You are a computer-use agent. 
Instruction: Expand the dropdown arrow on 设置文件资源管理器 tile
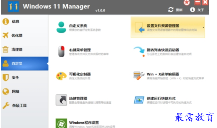203,27
